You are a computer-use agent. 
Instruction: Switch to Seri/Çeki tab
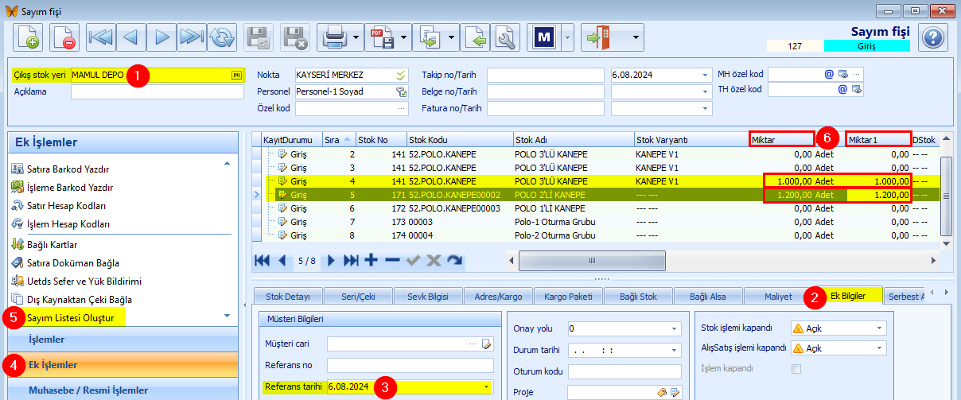coord(356,296)
